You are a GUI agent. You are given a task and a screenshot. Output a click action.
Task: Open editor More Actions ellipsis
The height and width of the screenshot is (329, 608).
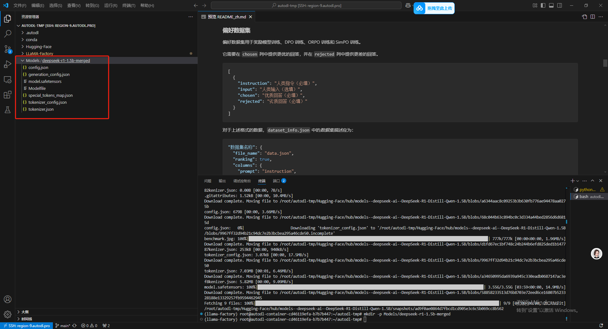point(601,17)
